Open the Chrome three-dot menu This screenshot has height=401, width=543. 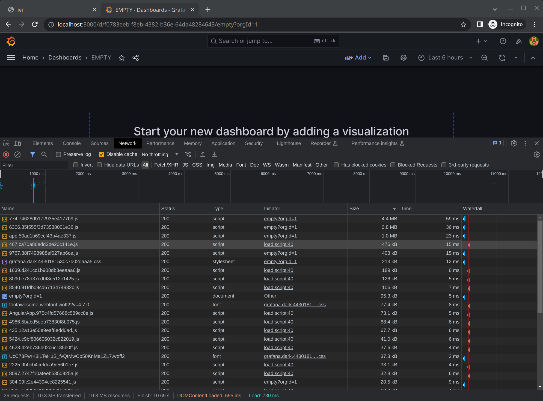534,24
